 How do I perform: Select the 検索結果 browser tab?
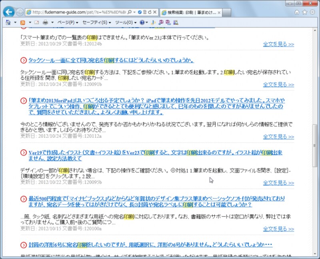pos(188,12)
